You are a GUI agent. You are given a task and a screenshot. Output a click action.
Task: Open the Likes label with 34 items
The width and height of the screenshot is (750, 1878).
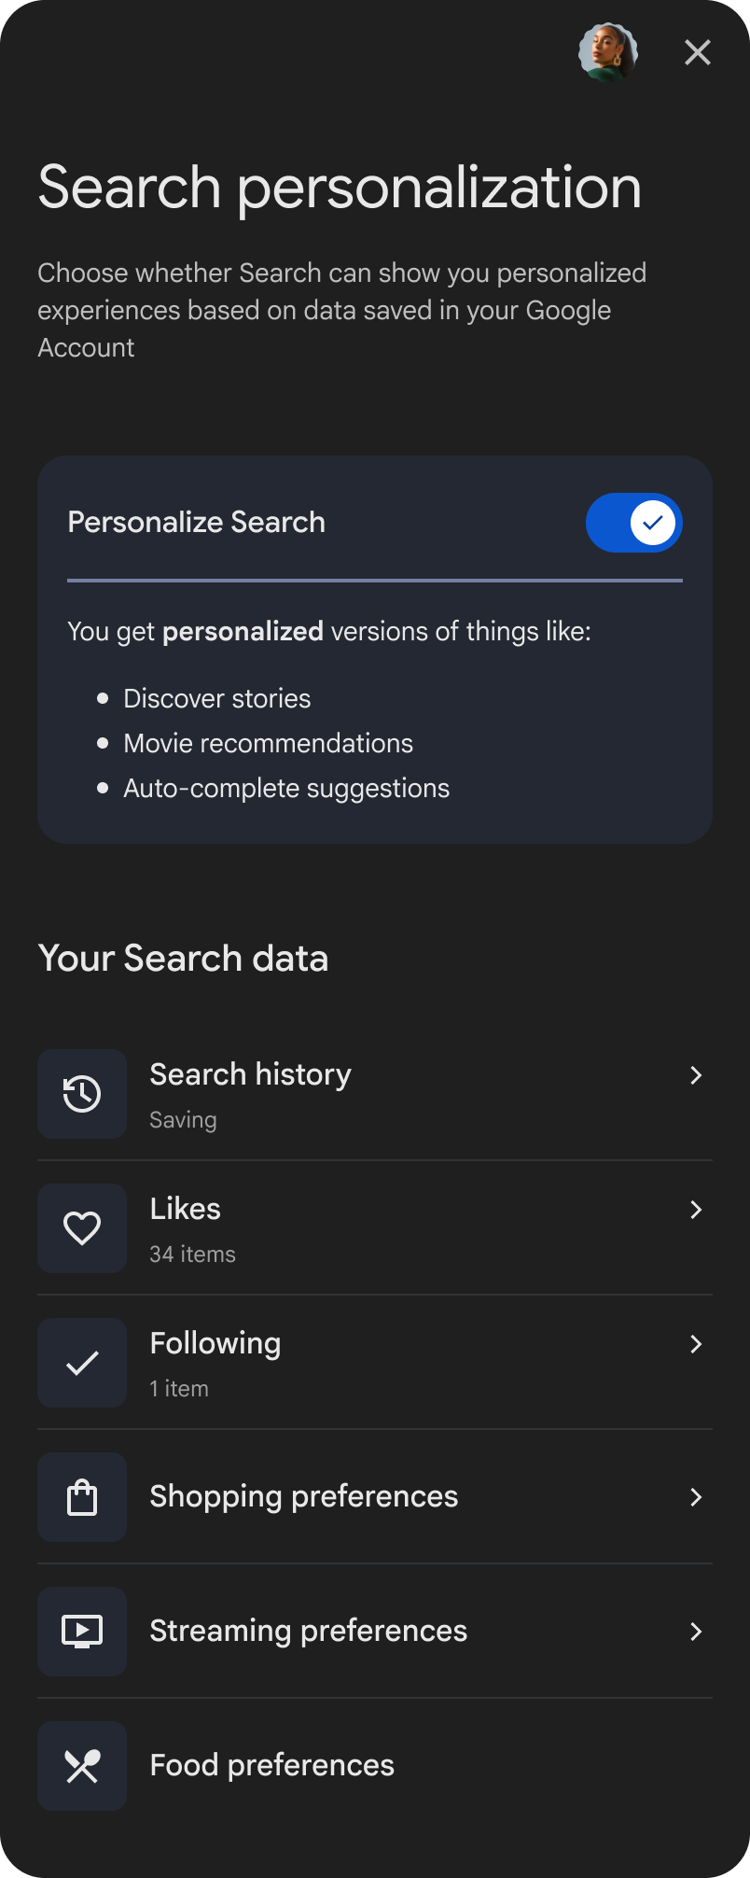186,1210
